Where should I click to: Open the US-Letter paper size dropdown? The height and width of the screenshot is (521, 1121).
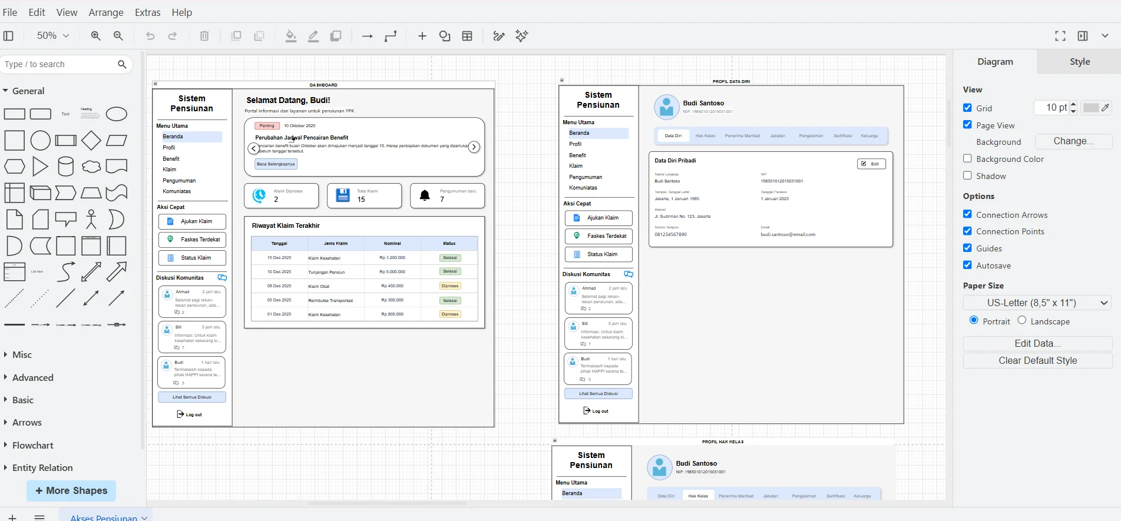pos(1037,303)
